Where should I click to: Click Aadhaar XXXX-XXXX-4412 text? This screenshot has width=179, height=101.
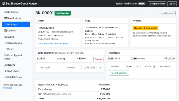coord(50,36)
